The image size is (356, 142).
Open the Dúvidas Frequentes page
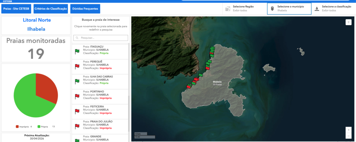pos(85,9)
